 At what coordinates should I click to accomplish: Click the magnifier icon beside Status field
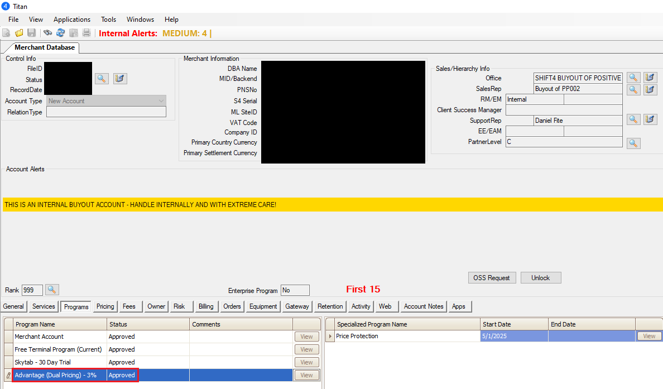click(102, 79)
